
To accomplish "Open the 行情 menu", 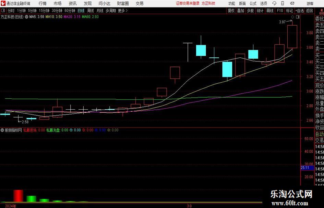I will point(43,3).
